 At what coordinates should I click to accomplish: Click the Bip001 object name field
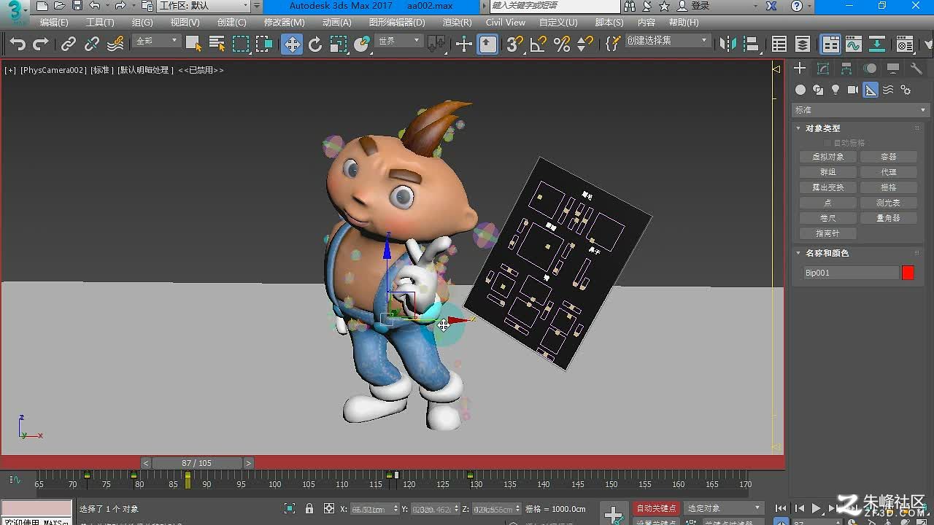pyautogui.click(x=851, y=273)
